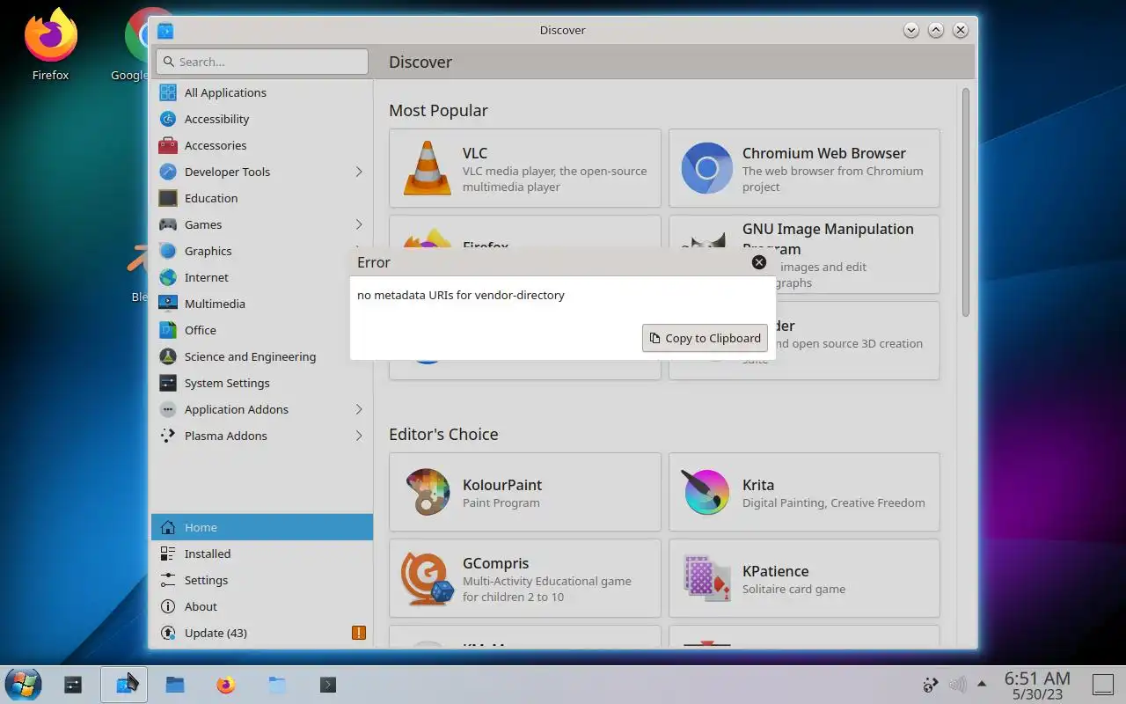The image size is (1126, 704).
Task: Focus the Search input field
Action: pos(262,62)
